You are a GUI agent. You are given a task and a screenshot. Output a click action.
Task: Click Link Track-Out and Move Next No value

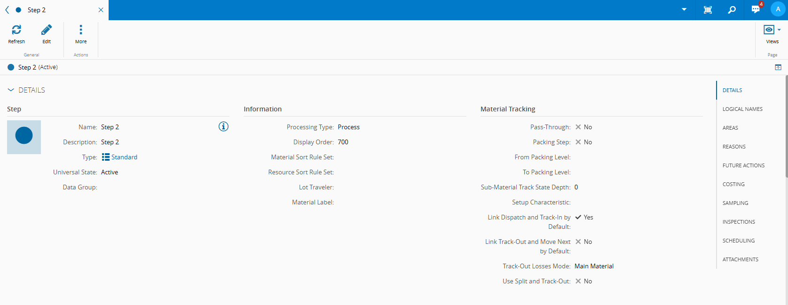tap(583, 242)
